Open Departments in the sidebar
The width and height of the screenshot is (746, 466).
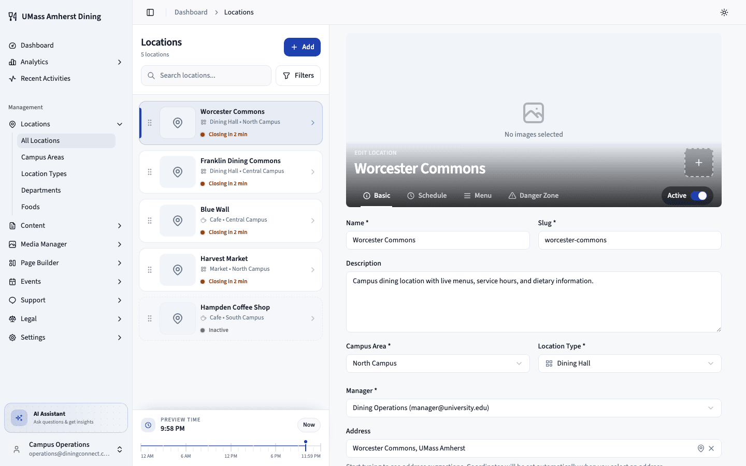pyautogui.click(x=66, y=191)
